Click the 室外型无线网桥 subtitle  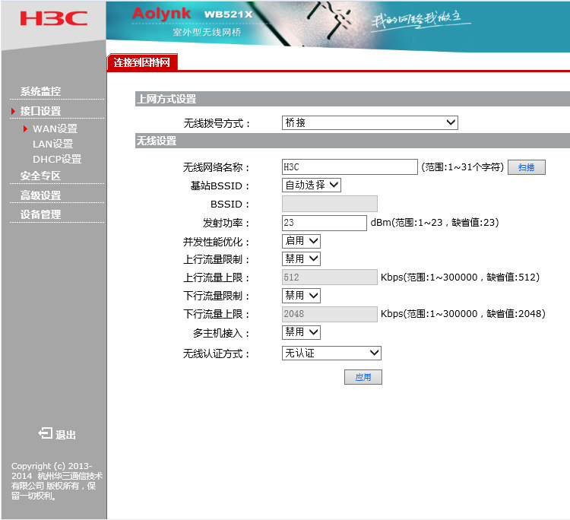pos(207,33)
